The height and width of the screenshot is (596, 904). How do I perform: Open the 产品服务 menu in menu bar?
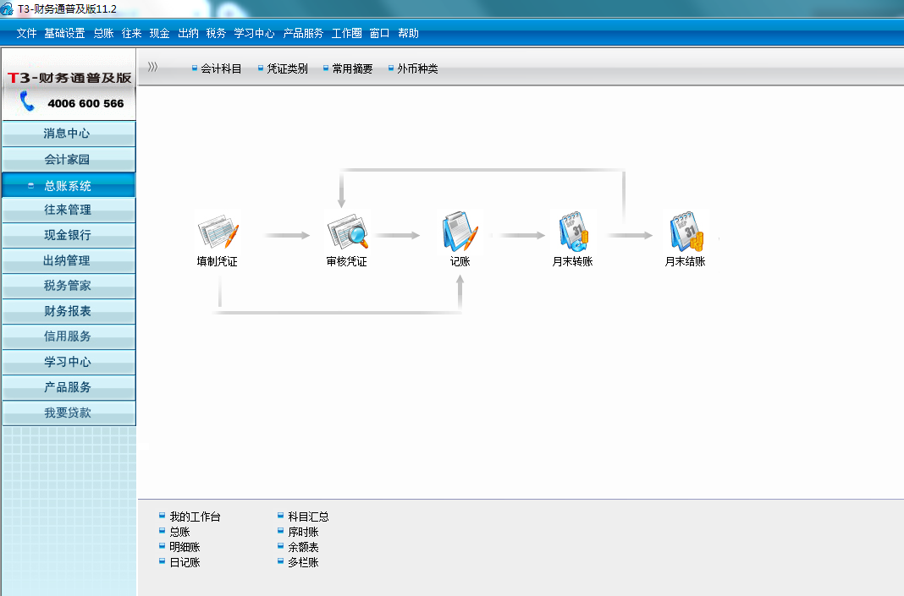tap(303, 34)
